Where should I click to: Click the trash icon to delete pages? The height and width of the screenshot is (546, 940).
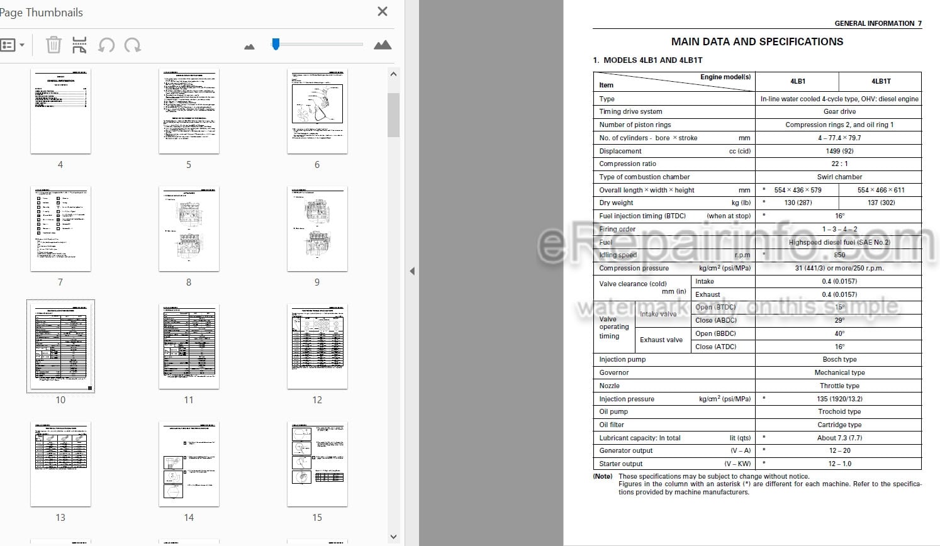53,45
